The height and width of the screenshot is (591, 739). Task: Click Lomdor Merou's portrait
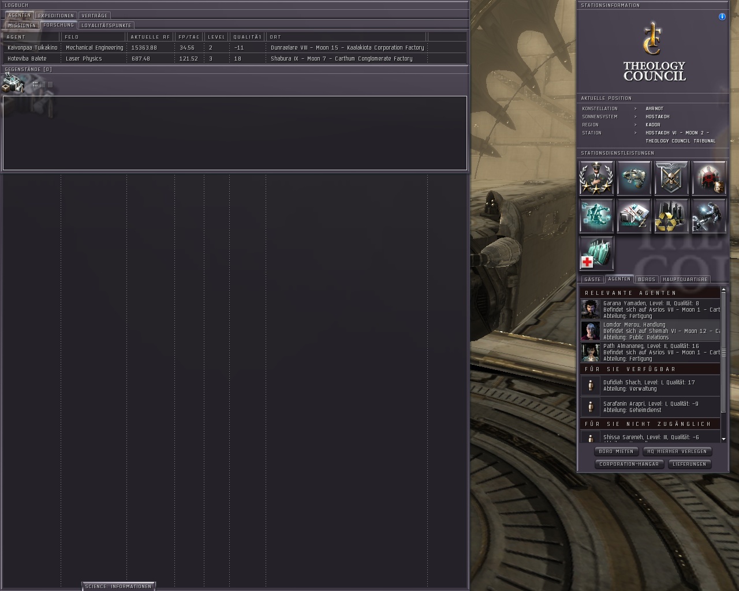tap(591, 331)
